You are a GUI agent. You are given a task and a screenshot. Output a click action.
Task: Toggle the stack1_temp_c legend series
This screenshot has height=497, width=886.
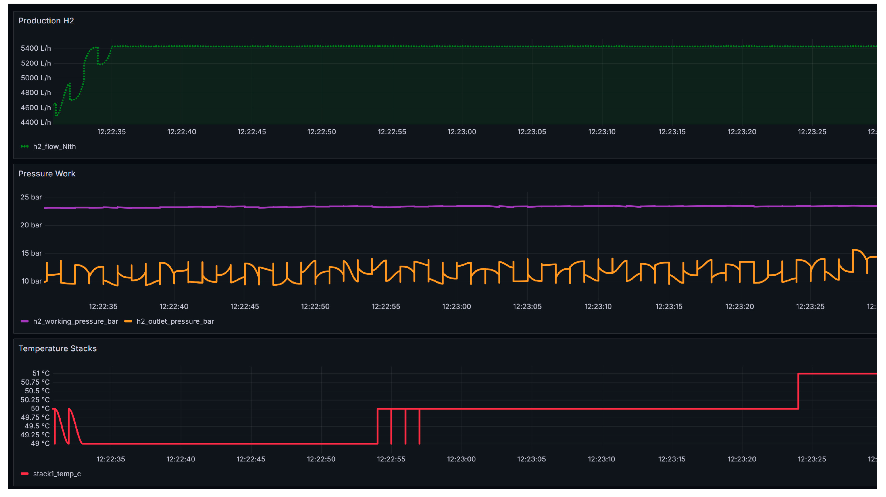coord(57,474)
